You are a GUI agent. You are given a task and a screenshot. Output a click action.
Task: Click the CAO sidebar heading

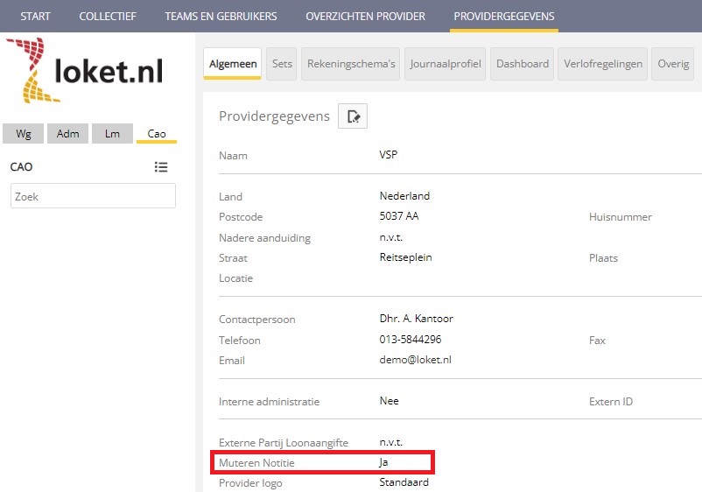click(22, 167)
